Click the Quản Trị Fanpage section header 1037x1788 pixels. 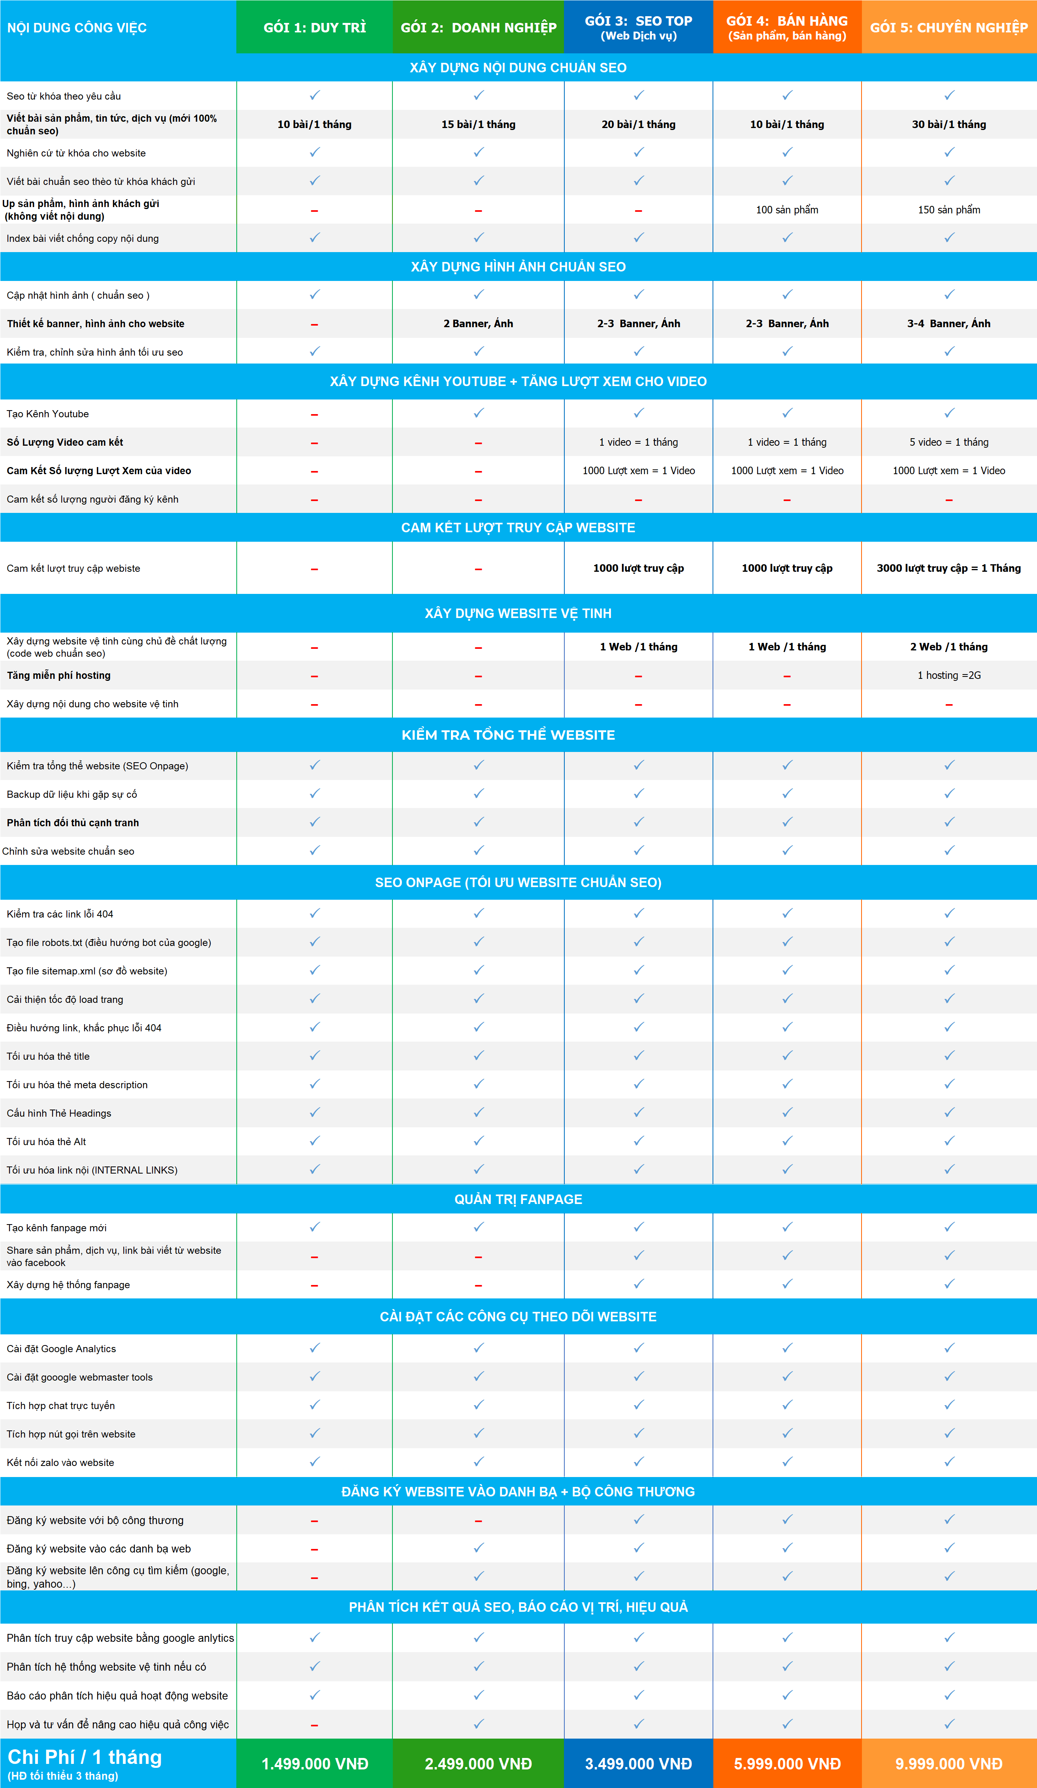[x=518, y=1199]
